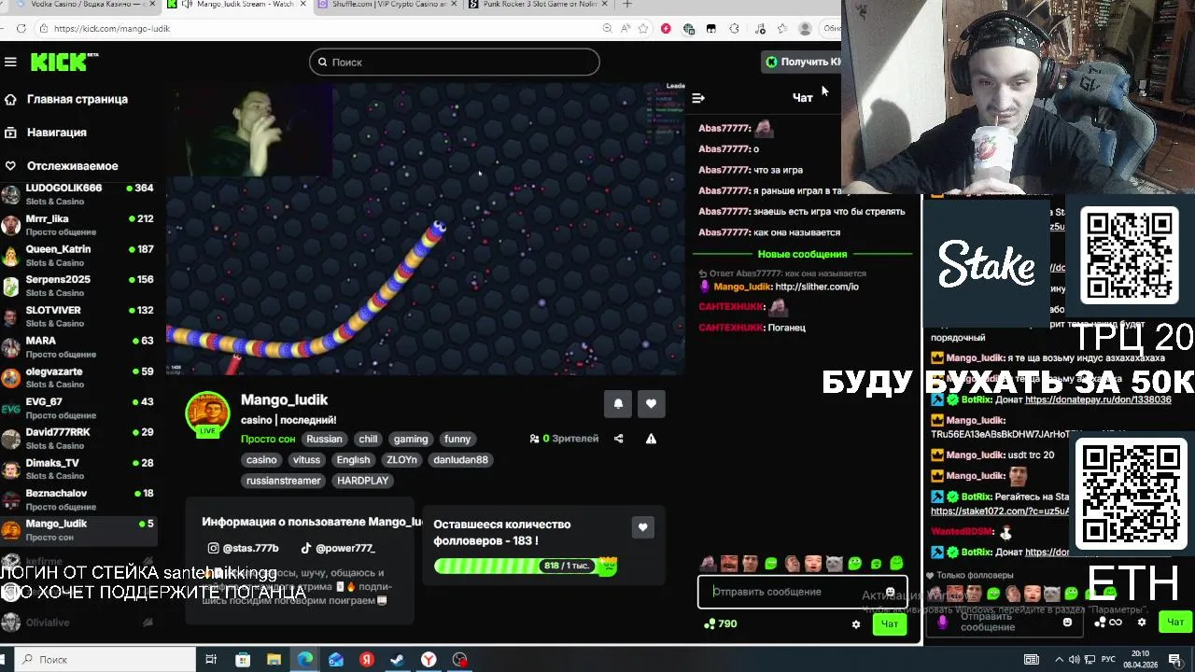Open EVG_67 channel in followed list
1195x672 pixels.
pos(78,408)
